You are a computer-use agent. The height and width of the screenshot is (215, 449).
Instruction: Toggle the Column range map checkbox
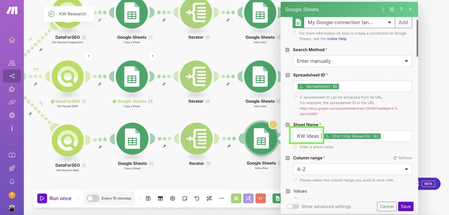pos(287,158)
